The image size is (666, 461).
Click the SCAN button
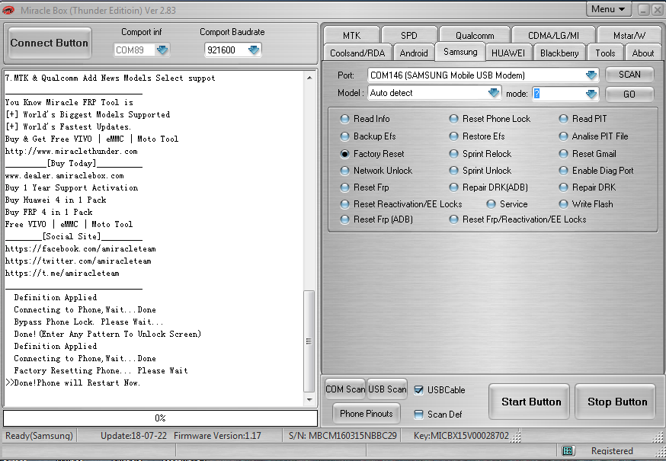[x=629, y=75]
